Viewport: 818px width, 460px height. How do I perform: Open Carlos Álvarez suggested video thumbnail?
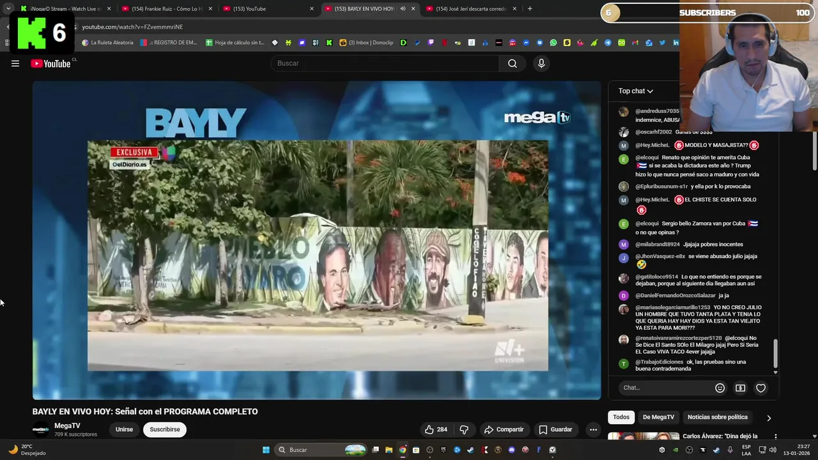click(643, 437)
